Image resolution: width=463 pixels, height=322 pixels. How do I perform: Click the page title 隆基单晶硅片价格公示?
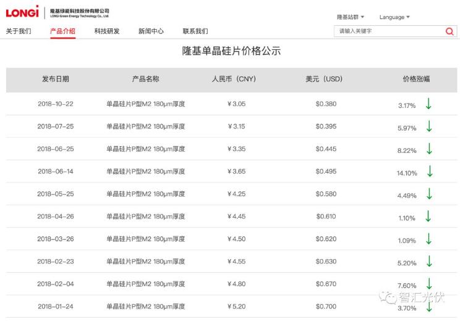point(231,51)
